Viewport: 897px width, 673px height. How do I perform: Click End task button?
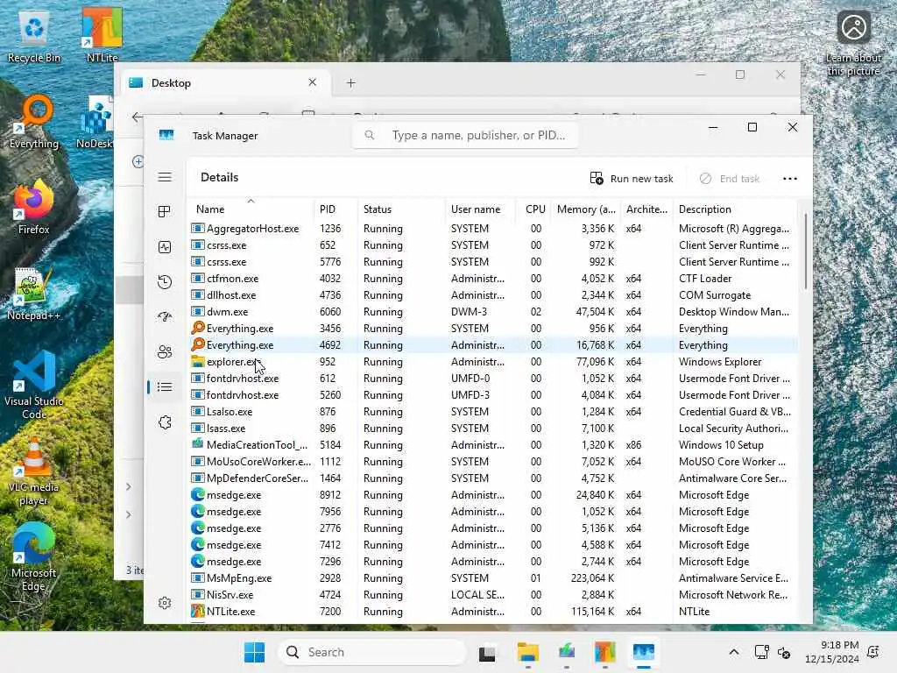click(x=730, y=179)
